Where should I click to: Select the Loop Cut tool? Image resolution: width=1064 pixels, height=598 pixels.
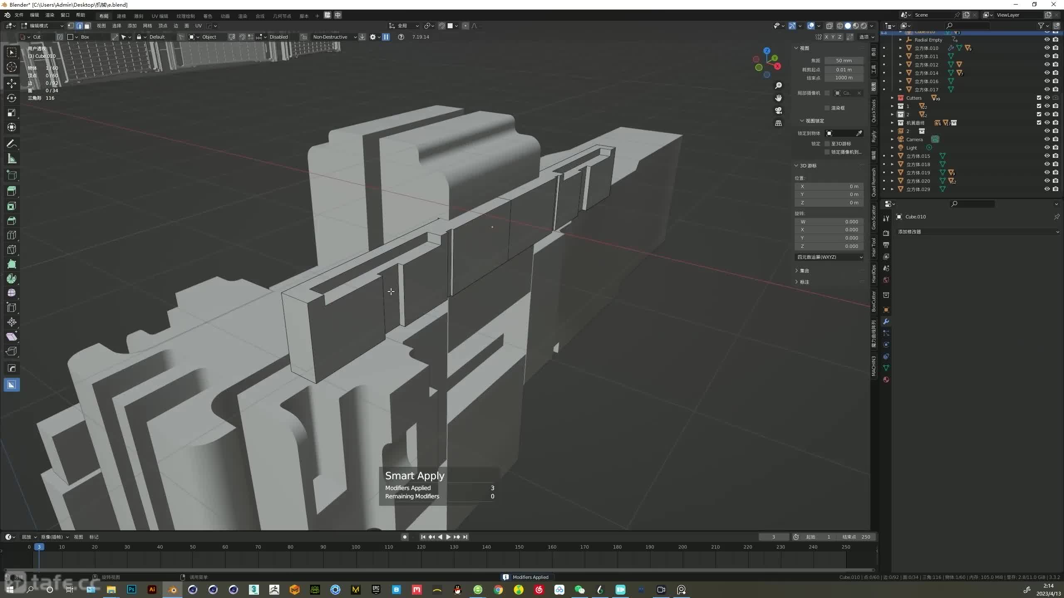click(12, 235)
